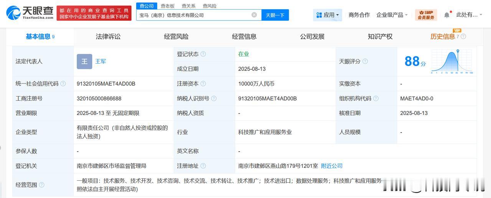Click the 天眼一下 search button
The width and height of the screenshot is (491, 198).
(x=275, y=15)
